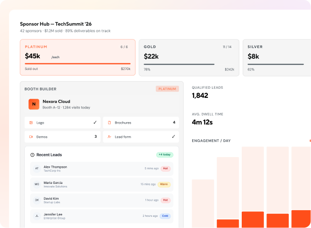Open the Gold tier card
Image resolution: width=311 pixels, height=228 pixels.
point(189,58)
